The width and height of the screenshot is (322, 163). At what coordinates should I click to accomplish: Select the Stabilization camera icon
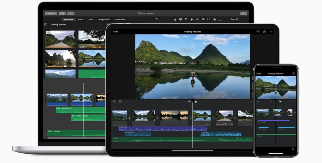tap(192, 19)
